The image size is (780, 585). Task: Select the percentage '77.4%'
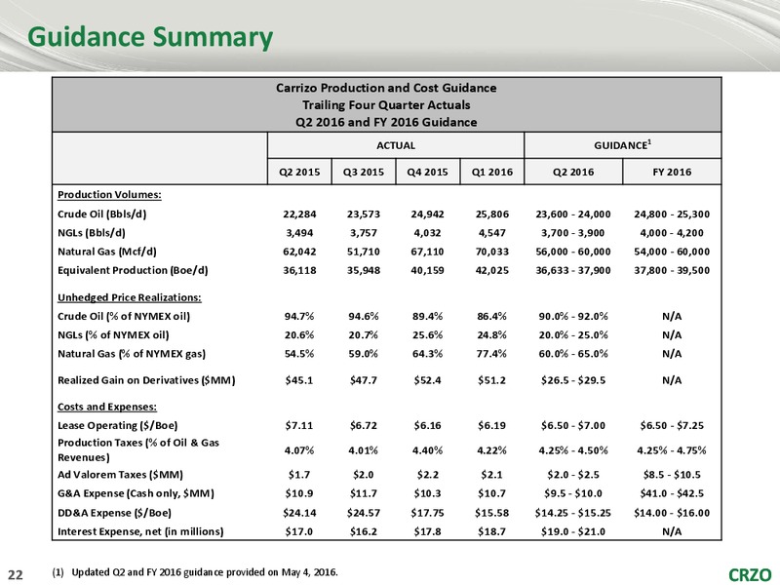pos(492,355)
